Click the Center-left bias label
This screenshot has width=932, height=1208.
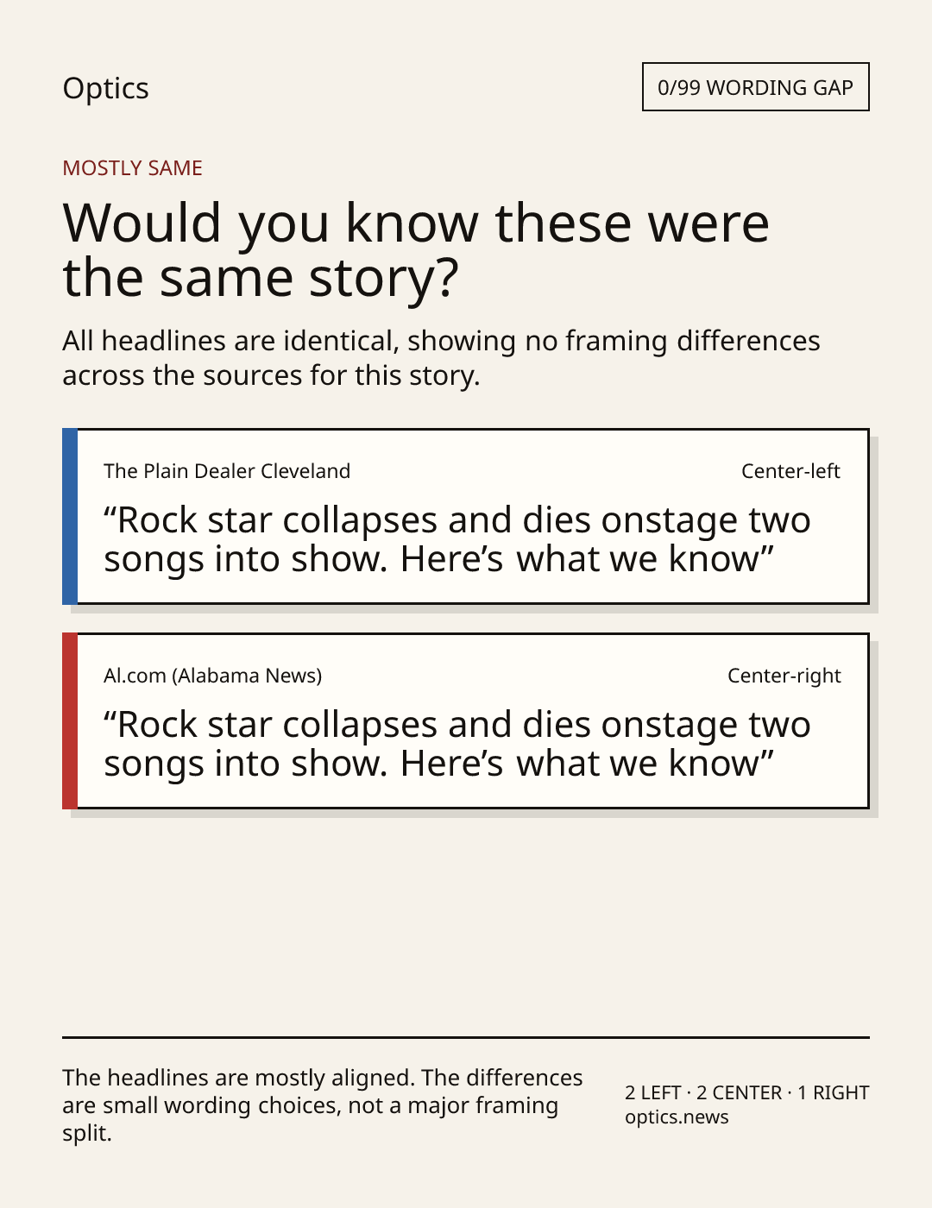790,471
